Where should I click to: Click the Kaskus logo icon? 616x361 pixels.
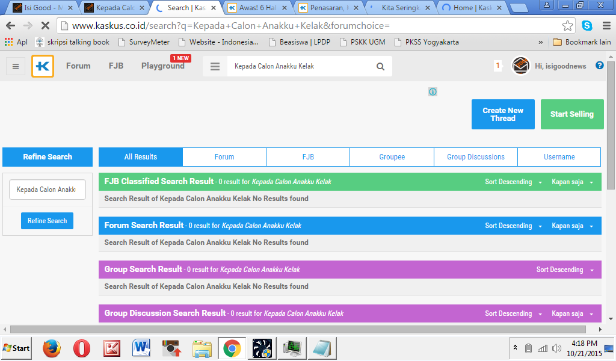(43, 66)
